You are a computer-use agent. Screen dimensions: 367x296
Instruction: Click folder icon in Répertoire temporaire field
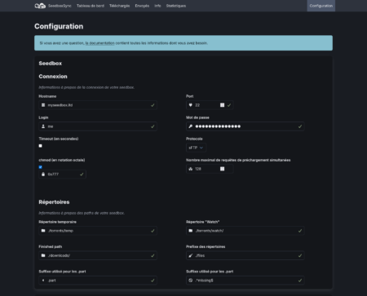(43, 231)
